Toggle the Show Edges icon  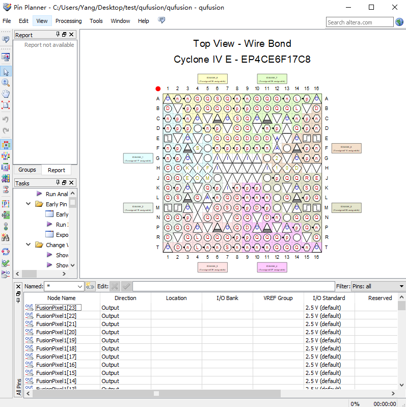[6, 167]
